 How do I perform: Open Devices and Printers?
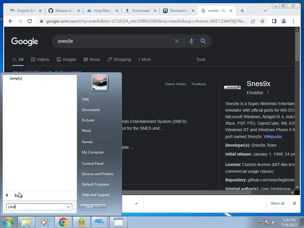point(97,174)
